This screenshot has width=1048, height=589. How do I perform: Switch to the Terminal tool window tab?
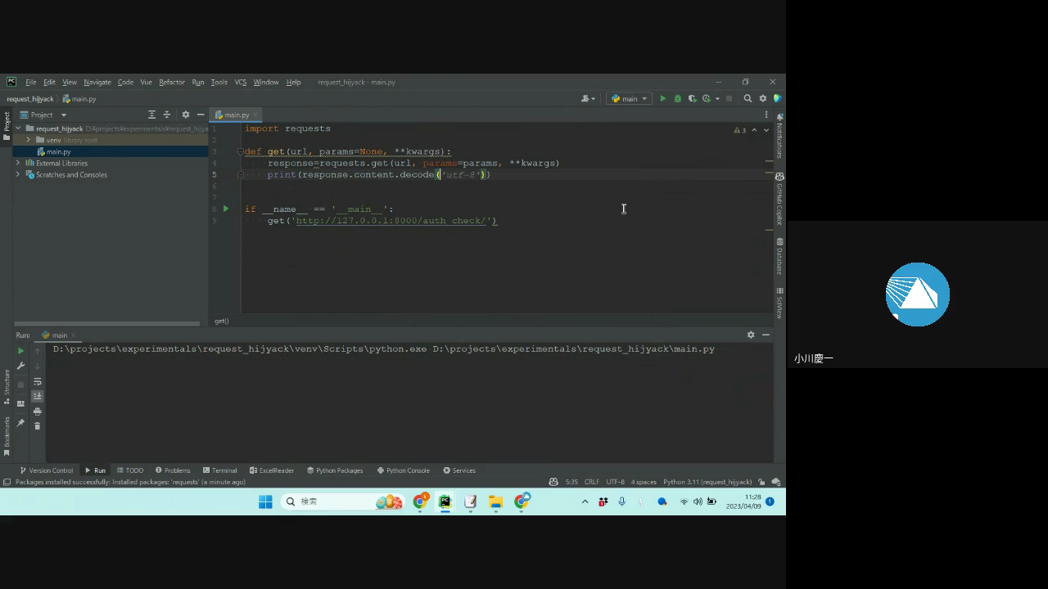[219, 470]
